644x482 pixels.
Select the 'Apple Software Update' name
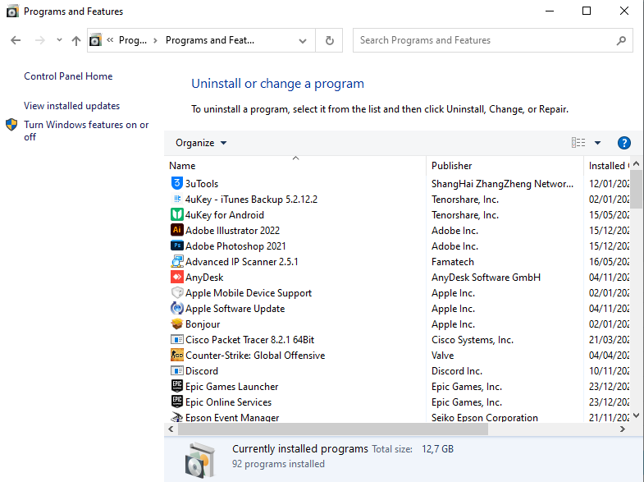(235, 309)
